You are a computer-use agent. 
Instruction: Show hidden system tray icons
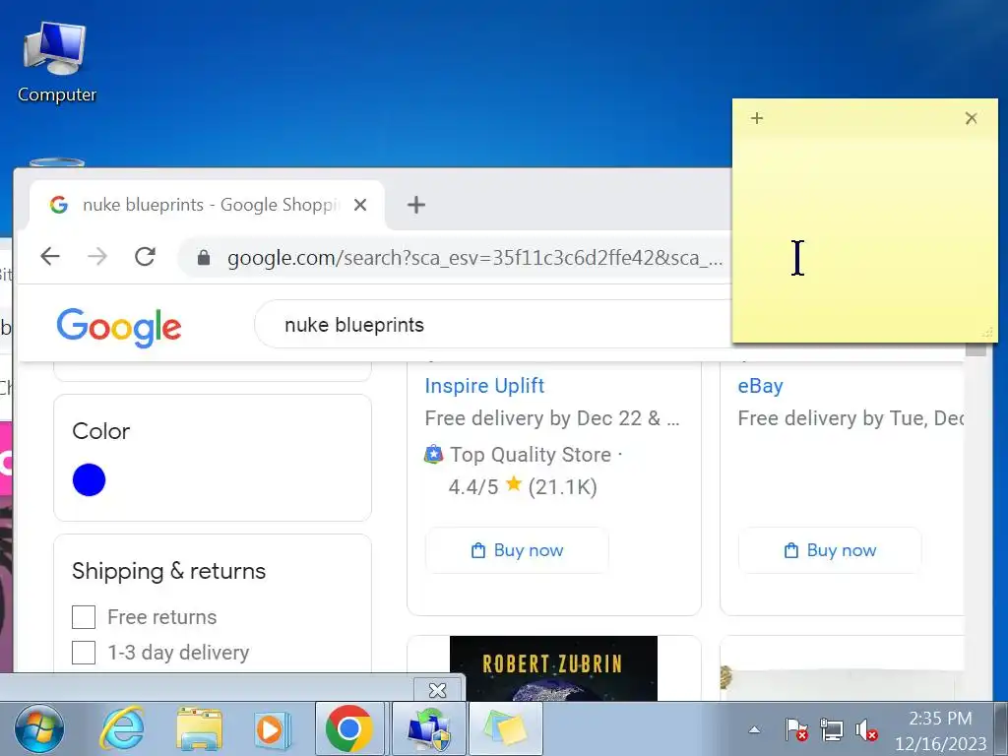click(x=754, y=729)
